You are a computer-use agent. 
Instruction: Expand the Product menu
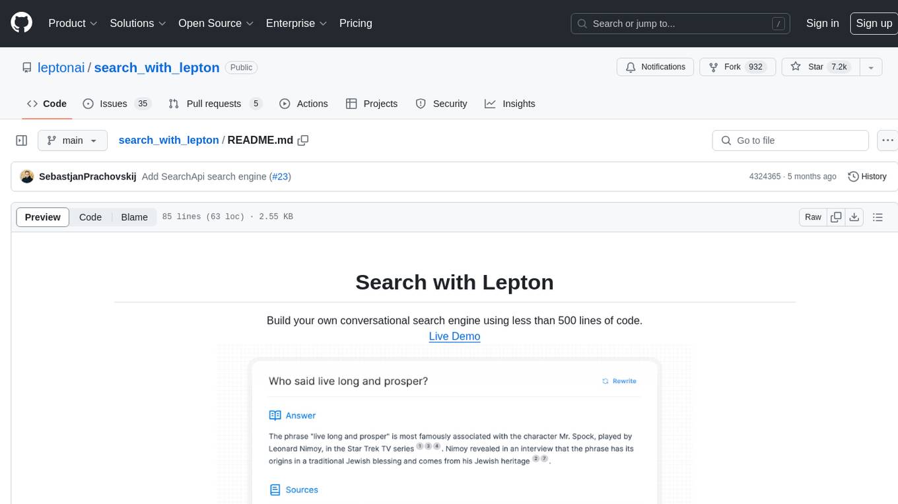(x=73, y=23)
